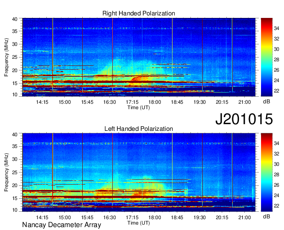This screenshot has width=284, height=230.
Task: Click 14:15 tick under Right Handed plot
Action: coord(42,102)
